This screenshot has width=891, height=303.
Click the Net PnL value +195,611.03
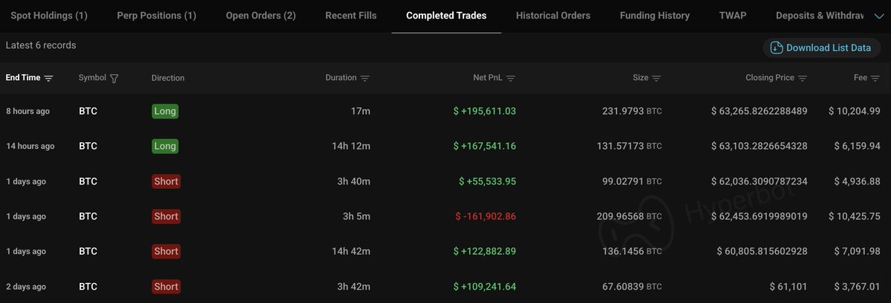pos(484,111)
